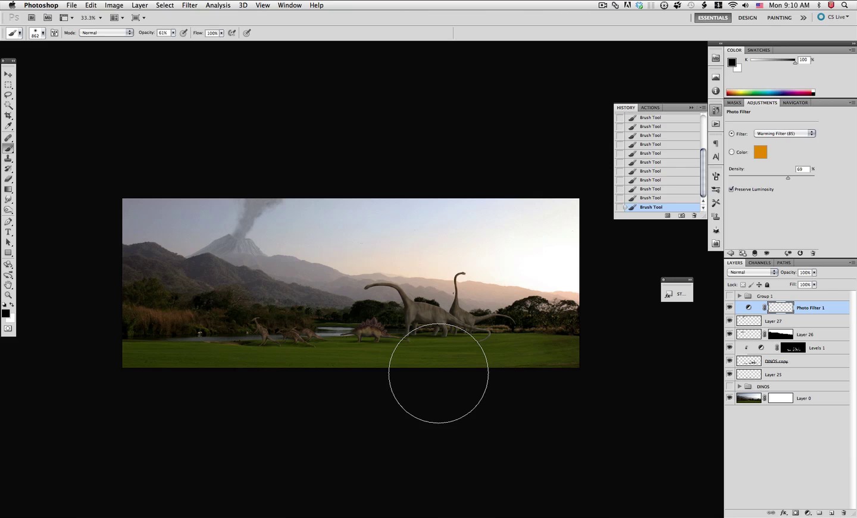Toggle visibility of Levels 1 layer
The image size is (857, 518).
[x=730, y=347]
